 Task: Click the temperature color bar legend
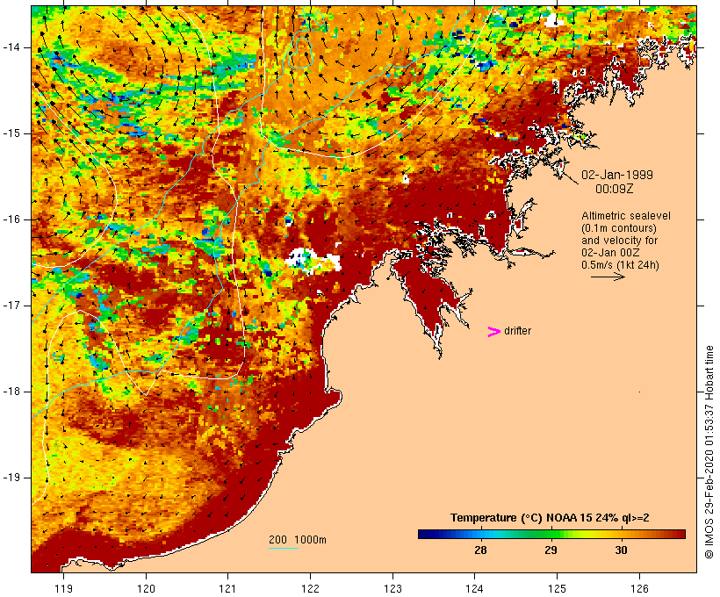pyautogui.click(x=551, y=534)
